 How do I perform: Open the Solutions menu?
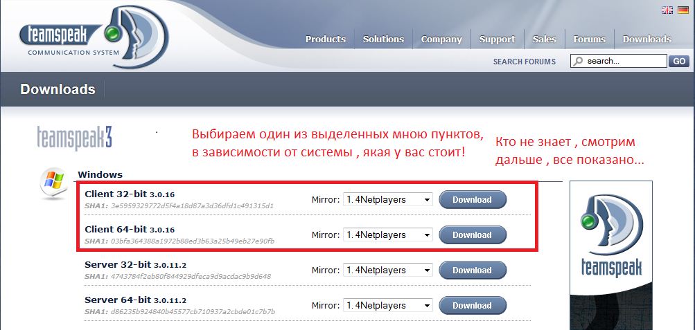[x=383, y=39]
